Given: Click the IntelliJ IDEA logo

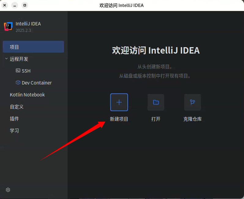Looking at the screenshot, I should click(8, 26).
